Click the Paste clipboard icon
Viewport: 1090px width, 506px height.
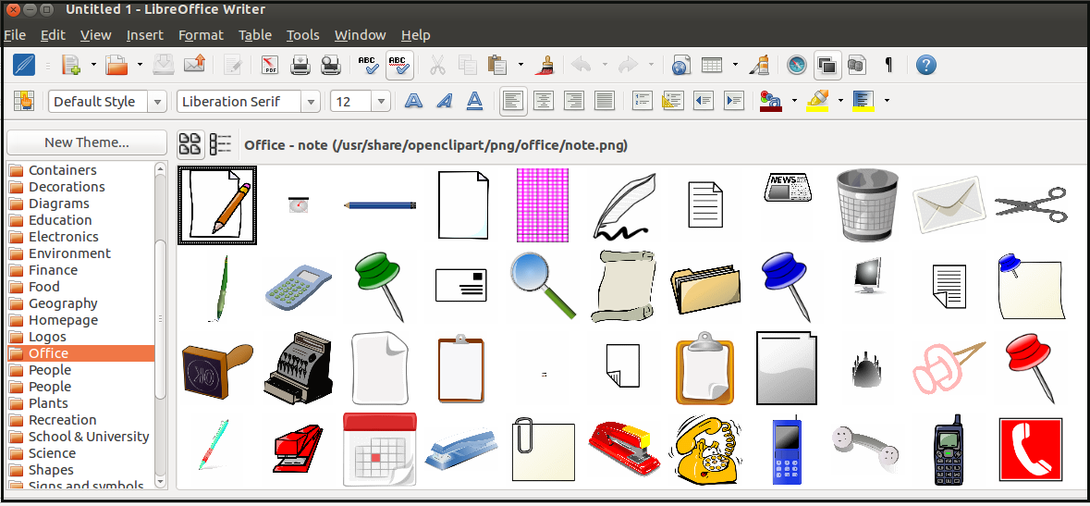497,66
